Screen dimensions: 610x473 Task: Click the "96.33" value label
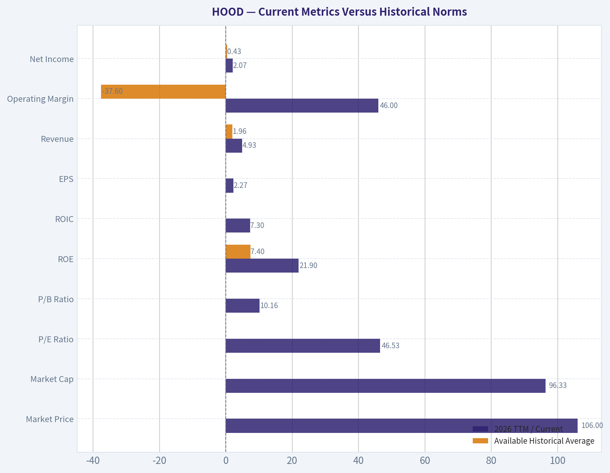point(558,386)
